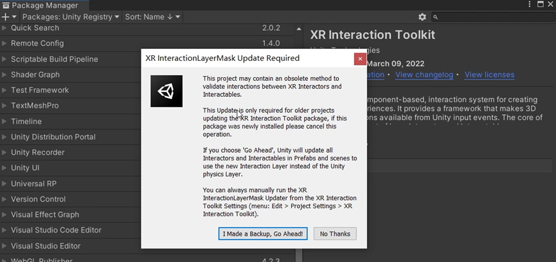
Task: Click the No Thanks button
Action: 335,234
